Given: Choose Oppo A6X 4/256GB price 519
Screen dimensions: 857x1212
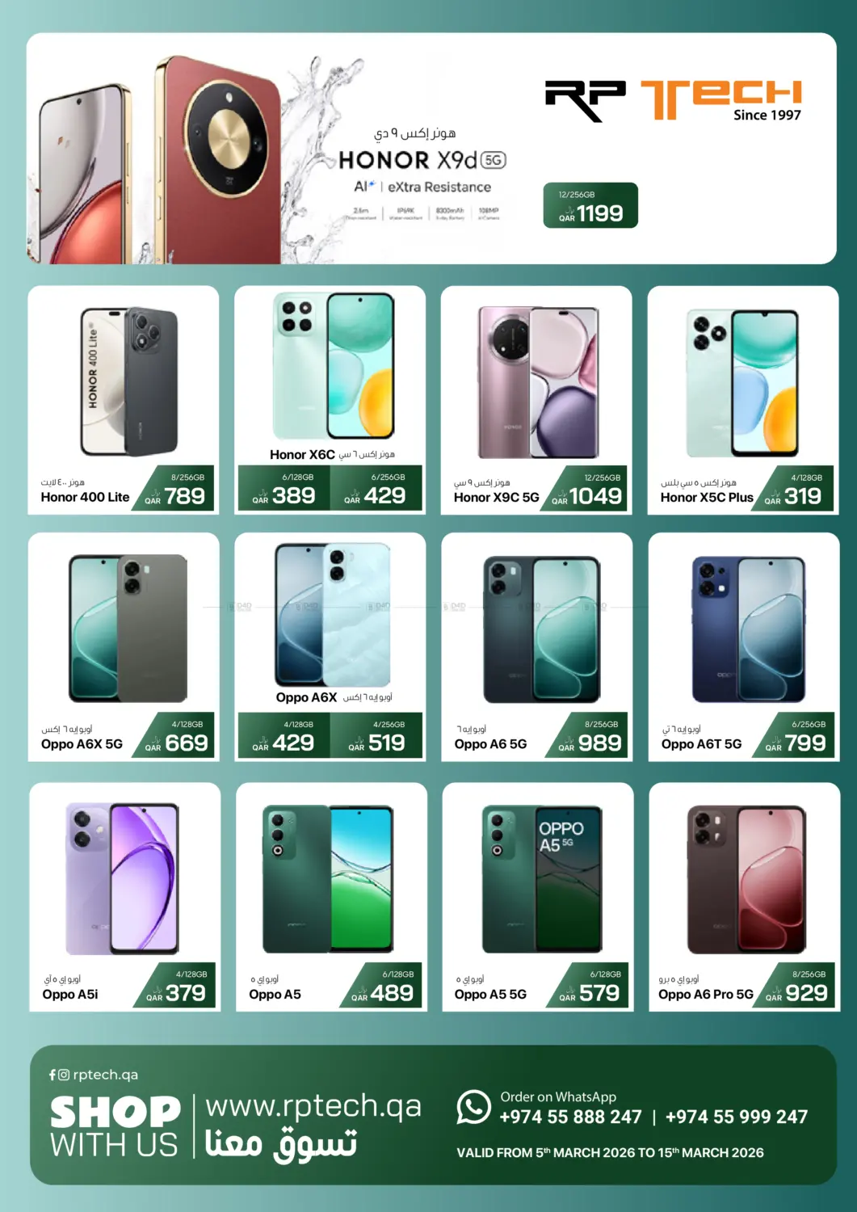Looking at the screenshot, I should 376,735.
